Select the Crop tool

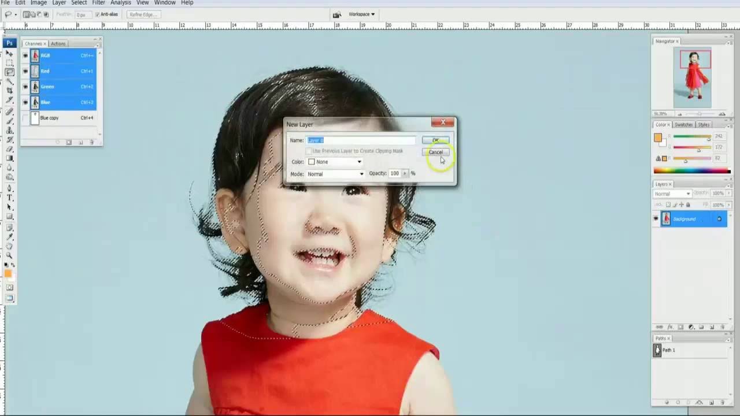10,91
